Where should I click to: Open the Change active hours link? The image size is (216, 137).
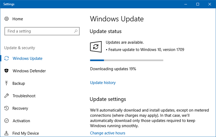108,133
